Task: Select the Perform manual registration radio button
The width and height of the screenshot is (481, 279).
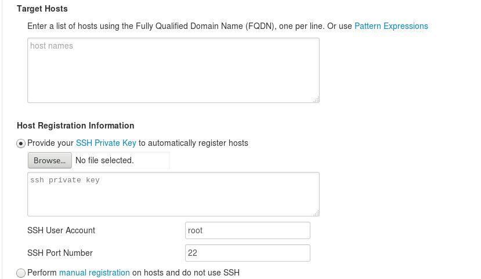Action: [x=21, y=273]
